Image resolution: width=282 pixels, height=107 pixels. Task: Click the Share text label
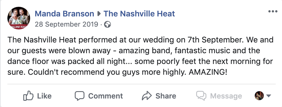click(166, 96)
